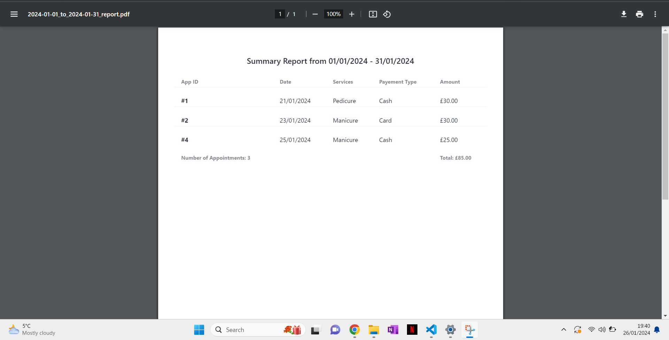Toggle fit-to-page view
The image size is (669, 340).
(372, 14)
